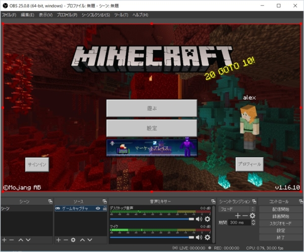This screenshot has height=252, width=304.
Task: Mute the デスクトップ音声 speaker
Action: (199, 219)
